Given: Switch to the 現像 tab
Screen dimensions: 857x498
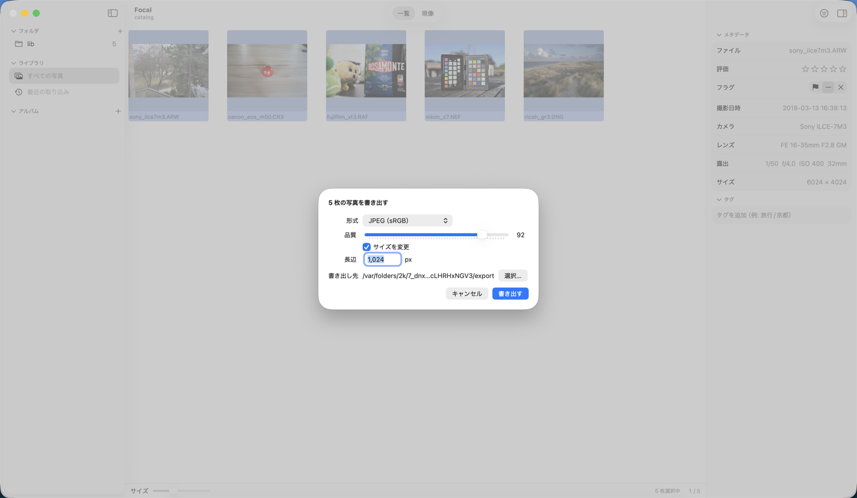Looking at the screenshot, I should (428, 13).
